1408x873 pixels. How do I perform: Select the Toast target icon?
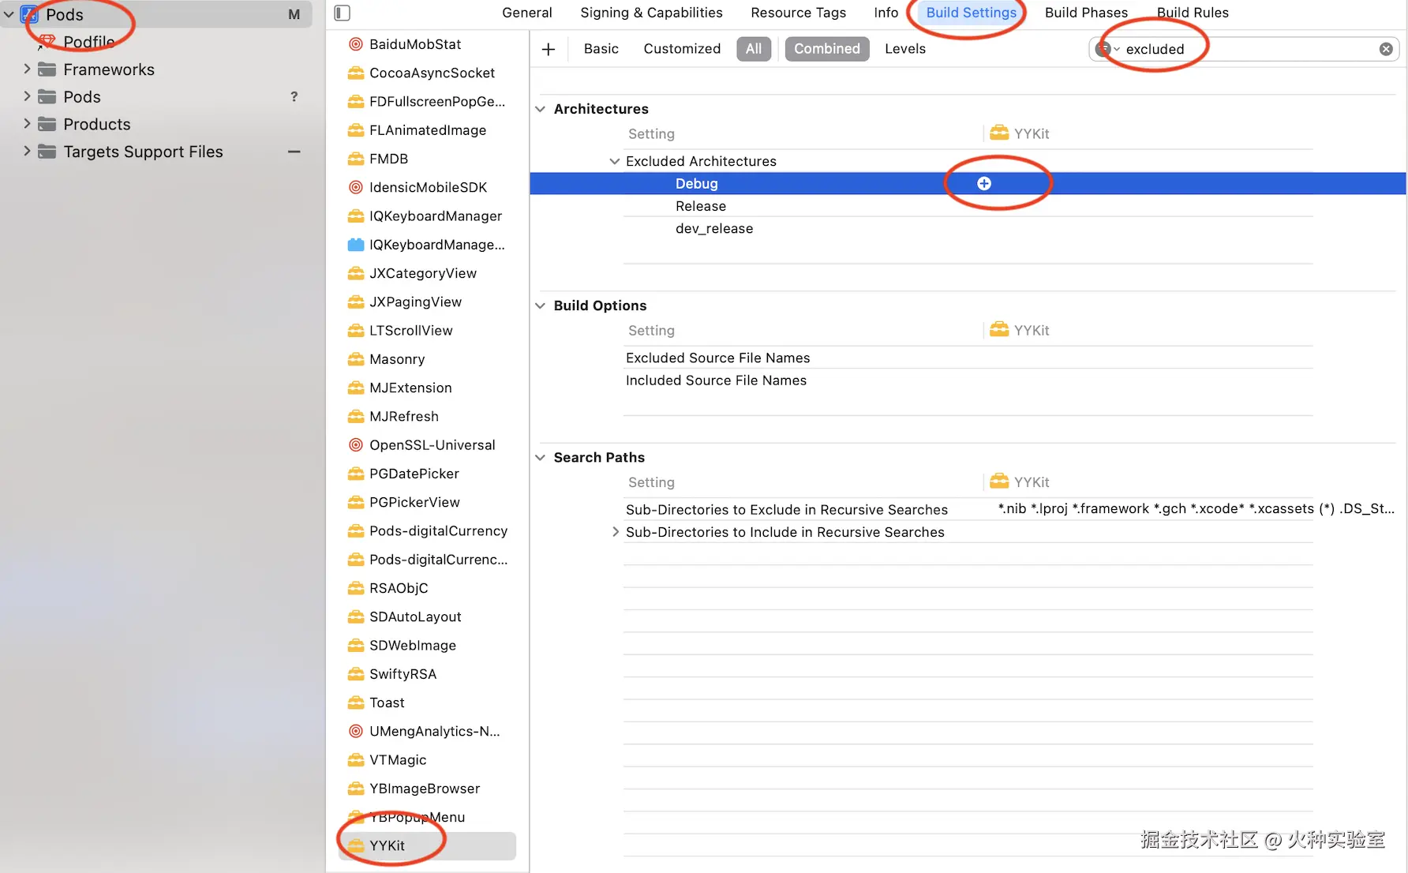click(x=356, y=703)
